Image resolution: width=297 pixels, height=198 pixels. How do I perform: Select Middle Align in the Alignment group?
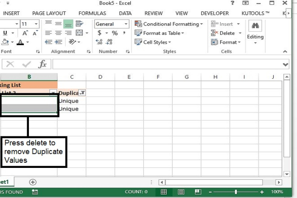(x=59, y=24)
